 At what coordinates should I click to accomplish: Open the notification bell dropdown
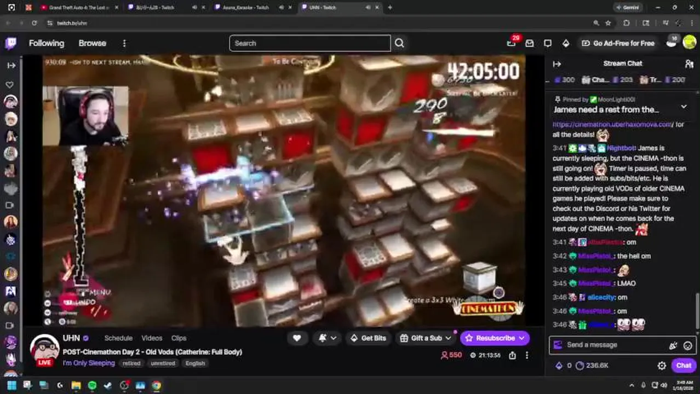pos(328,338)
